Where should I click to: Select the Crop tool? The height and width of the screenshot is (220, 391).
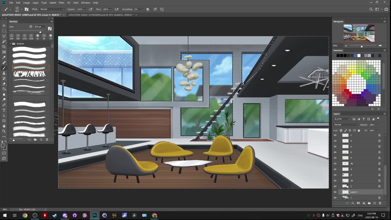4,47
